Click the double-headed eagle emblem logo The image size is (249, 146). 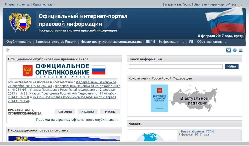pos(20,22)
